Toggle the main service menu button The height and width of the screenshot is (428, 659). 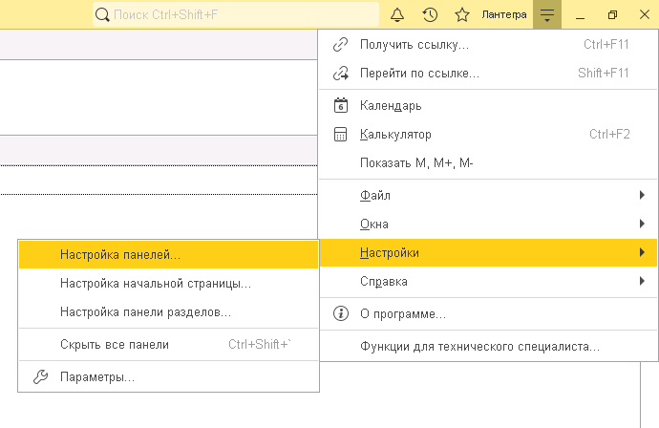point(546,15)
